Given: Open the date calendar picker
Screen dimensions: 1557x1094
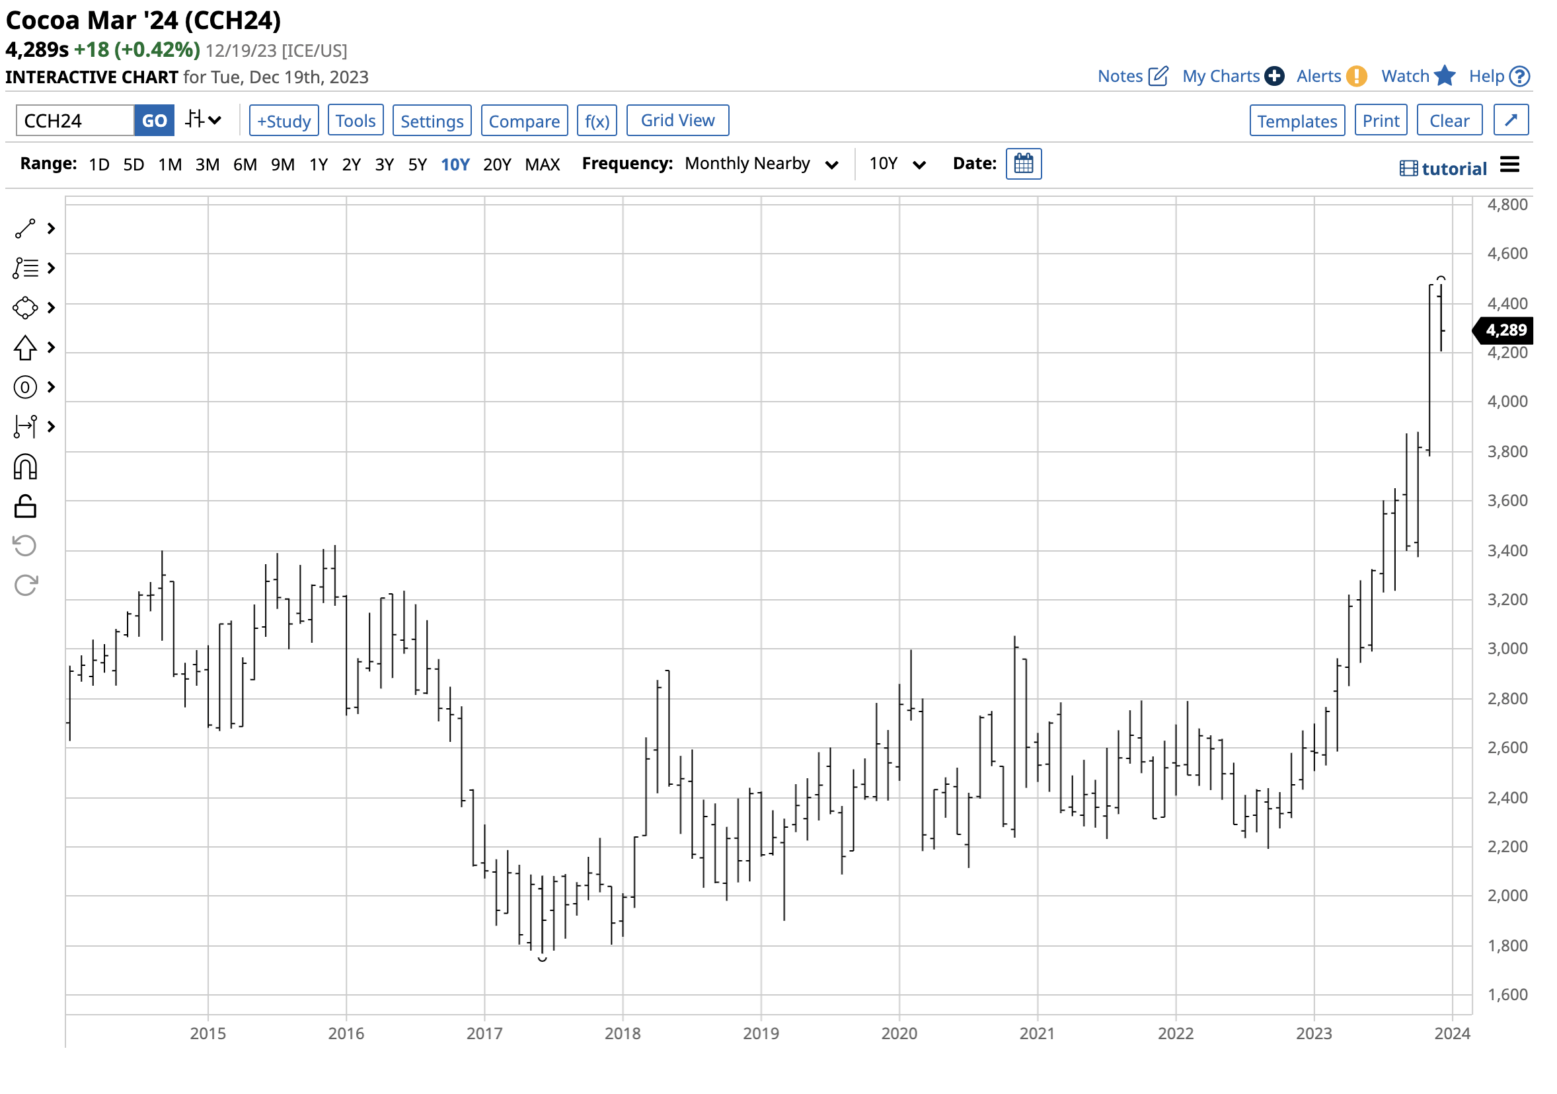Looking at the screenshot, I should [1023, 163].
